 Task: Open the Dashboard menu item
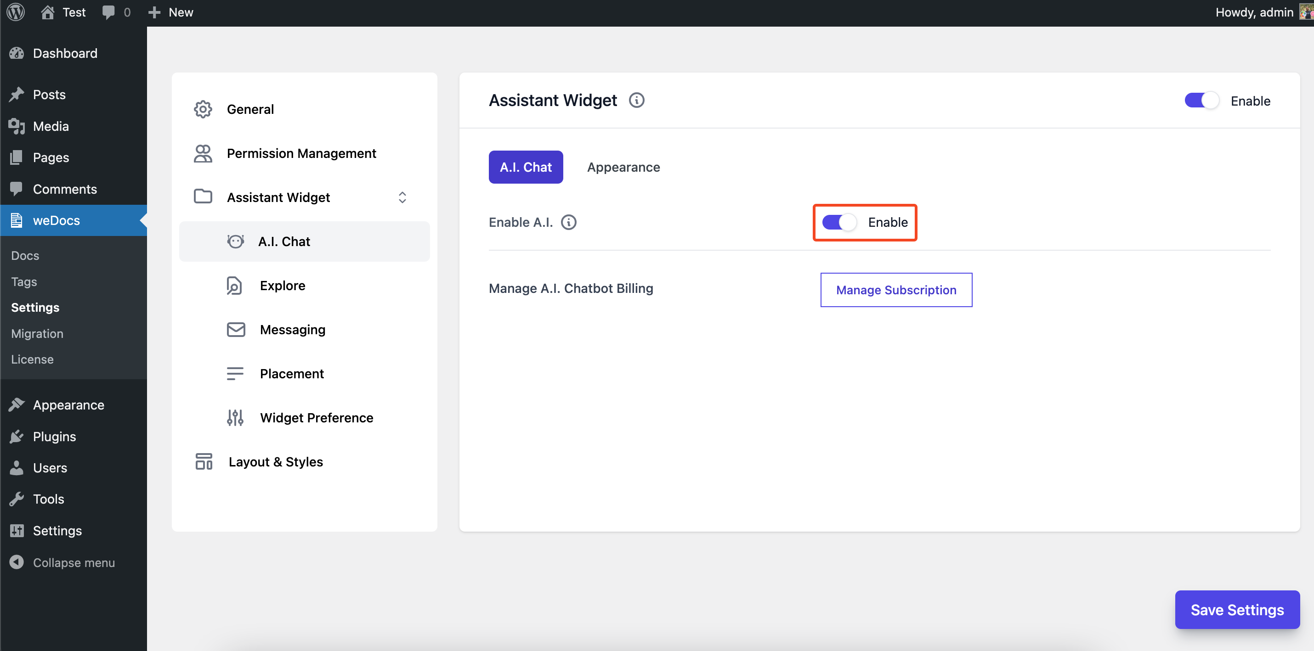pos(74,53)
